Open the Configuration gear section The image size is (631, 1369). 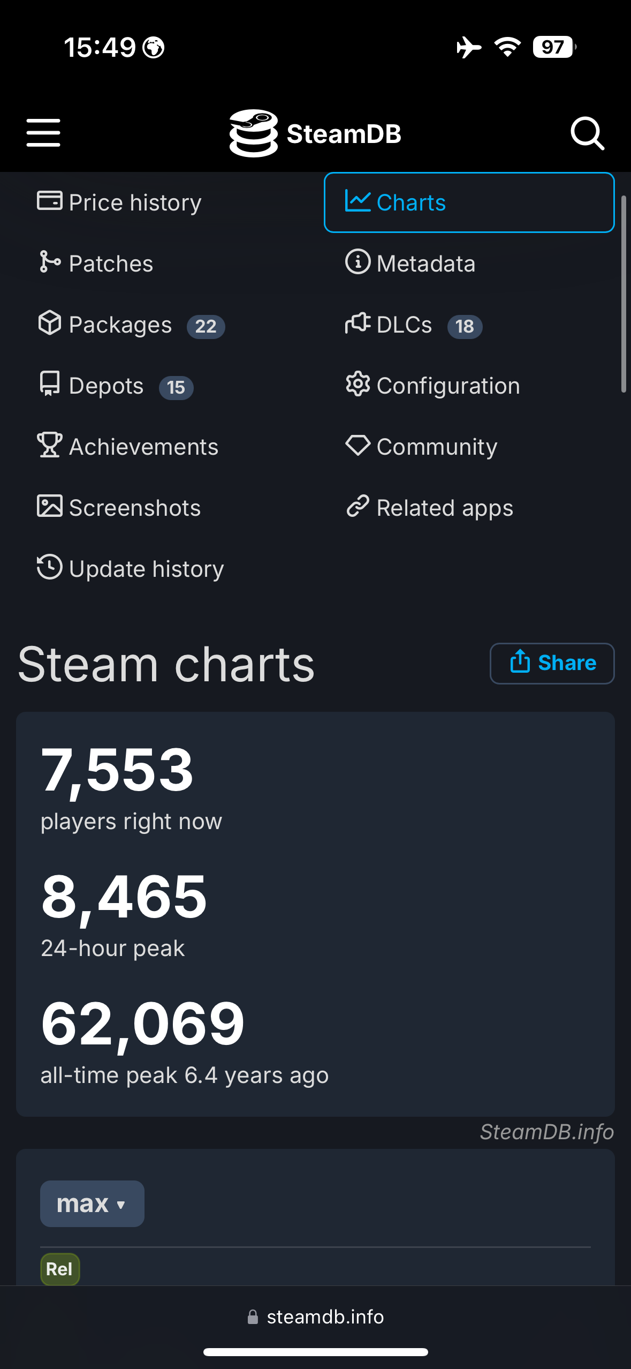click(x=432, y=386)
